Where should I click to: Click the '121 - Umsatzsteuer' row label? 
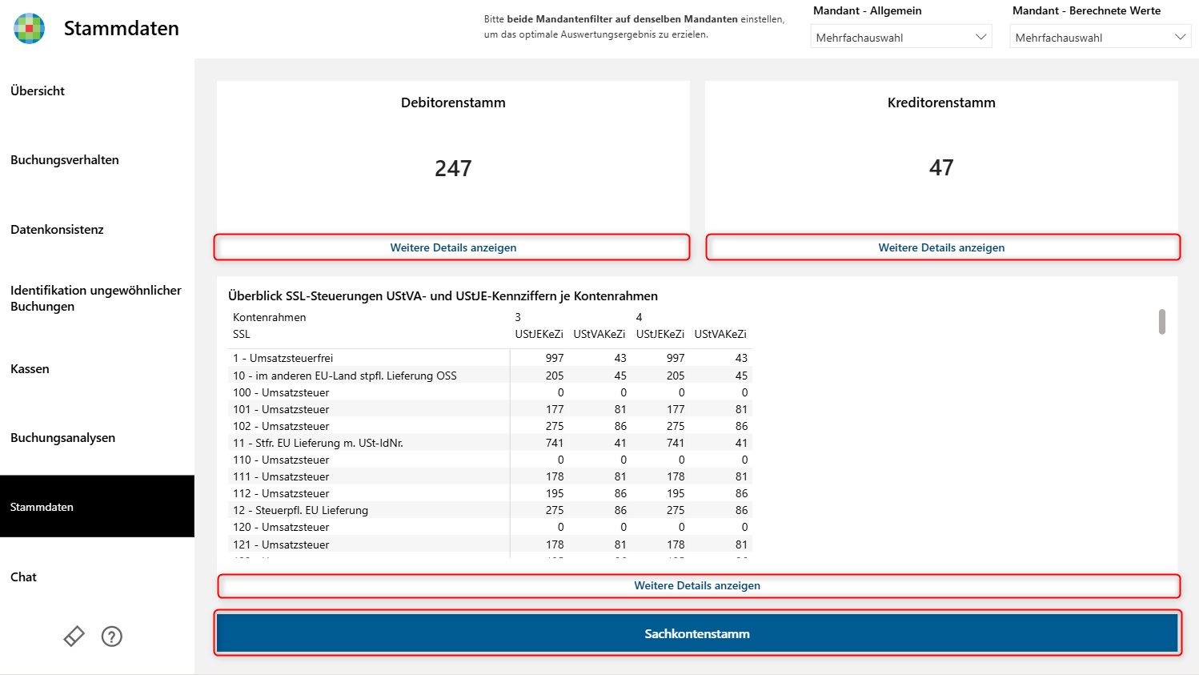point(281,544)
